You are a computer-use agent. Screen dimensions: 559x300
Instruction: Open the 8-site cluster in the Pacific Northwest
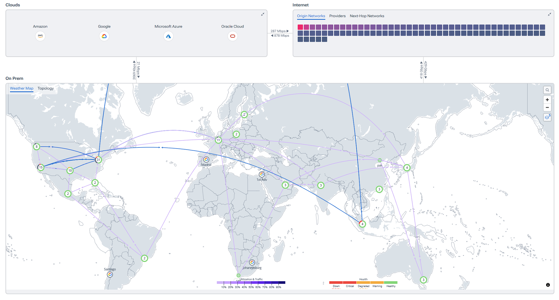36,147
